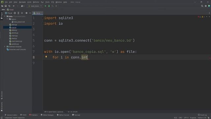The height and width of the screenshot is (119, 211).
Task: Open the Project panel options gear
Action: point(26,13)
